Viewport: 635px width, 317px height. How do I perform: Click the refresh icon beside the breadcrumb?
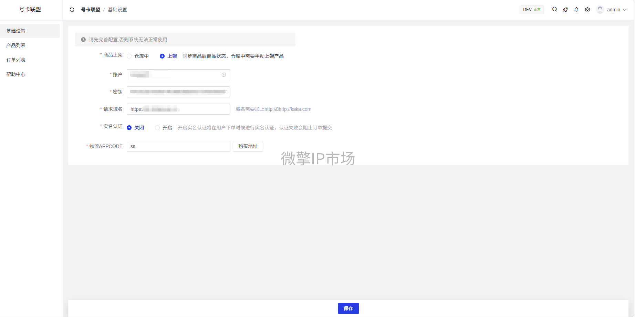click(72, 10)
